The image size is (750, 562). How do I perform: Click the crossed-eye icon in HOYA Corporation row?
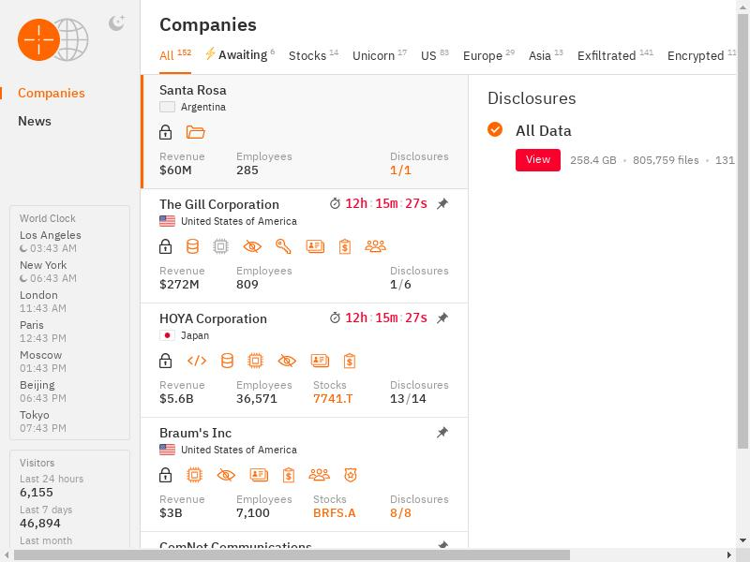[287, 361]
